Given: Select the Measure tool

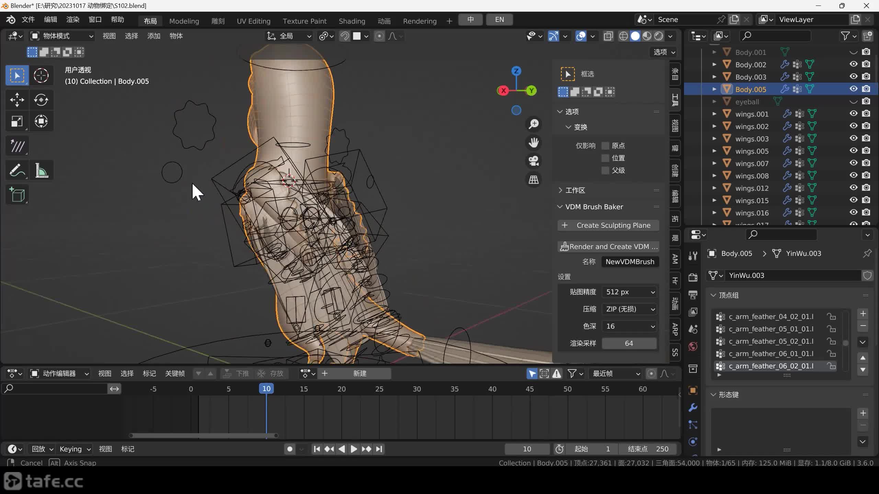Looking at the screenshot, I should [41, 170].
